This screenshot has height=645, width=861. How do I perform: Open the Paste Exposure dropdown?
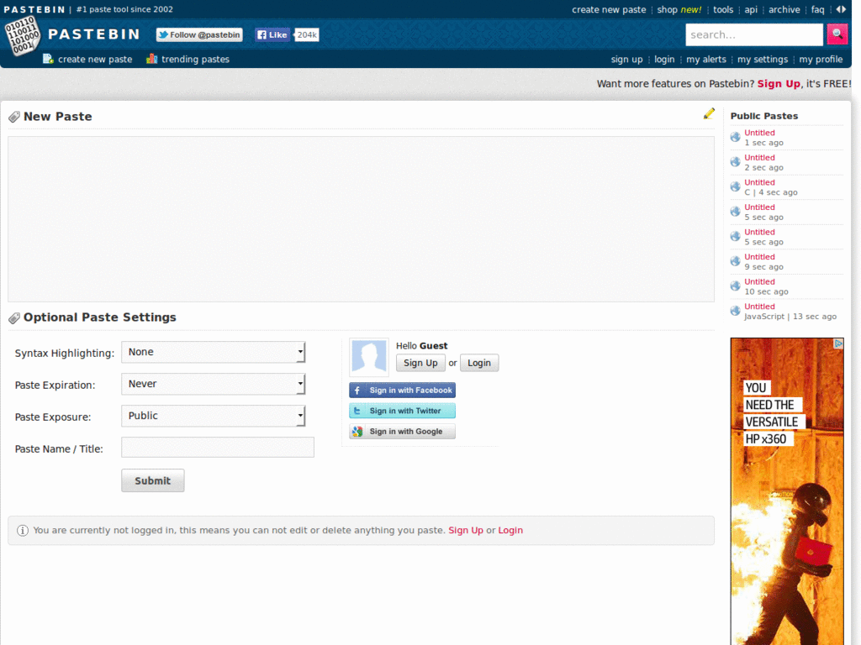[213, 416]
